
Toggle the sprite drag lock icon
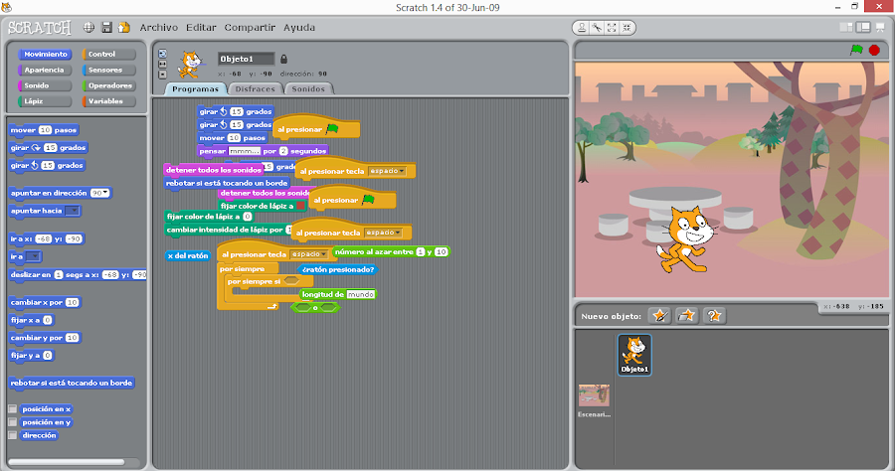(x=283, y=59)
